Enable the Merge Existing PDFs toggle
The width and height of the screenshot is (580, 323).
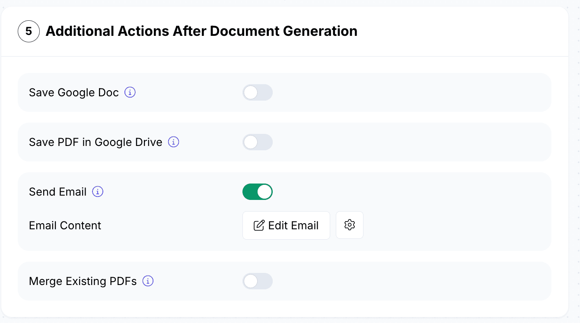[x=258, y=281]
